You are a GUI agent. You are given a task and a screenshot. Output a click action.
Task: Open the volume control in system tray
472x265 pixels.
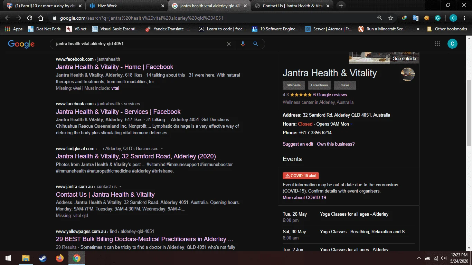[444, 258]
